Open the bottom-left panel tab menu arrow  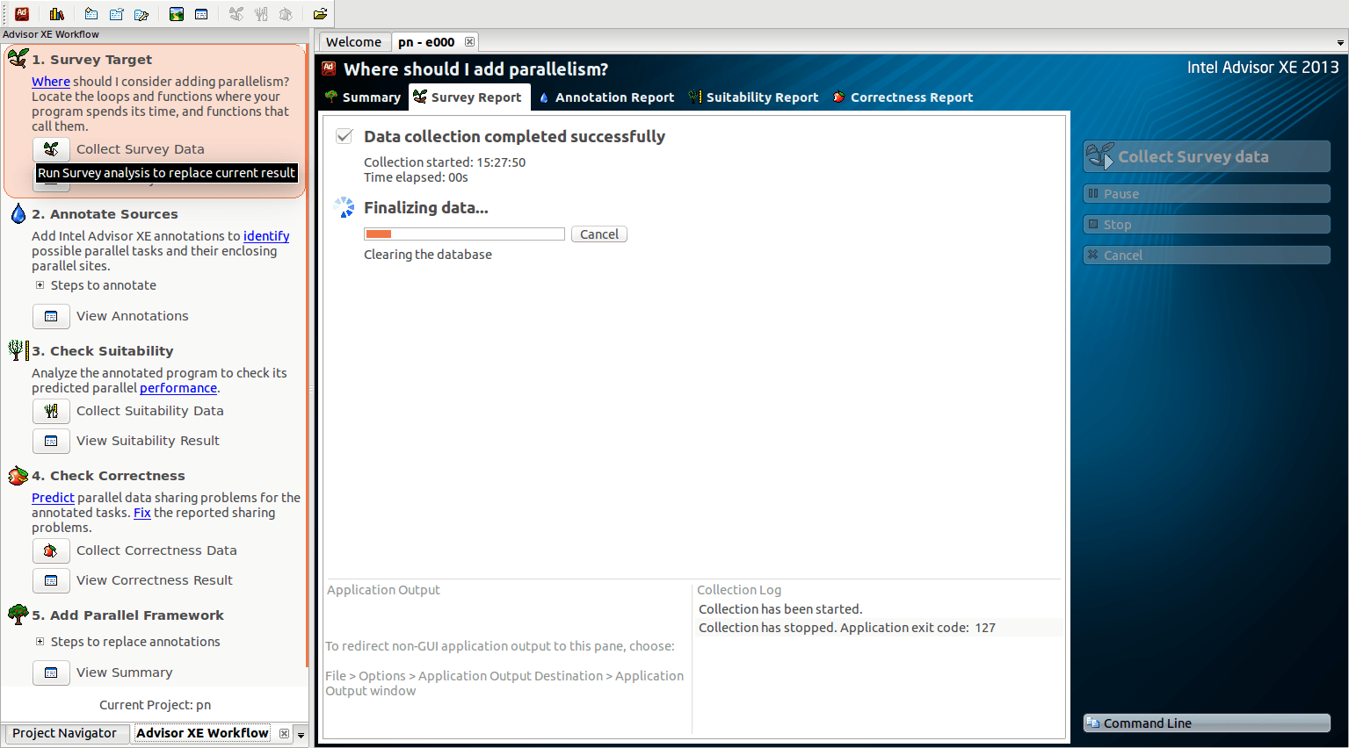pos(301,735)
